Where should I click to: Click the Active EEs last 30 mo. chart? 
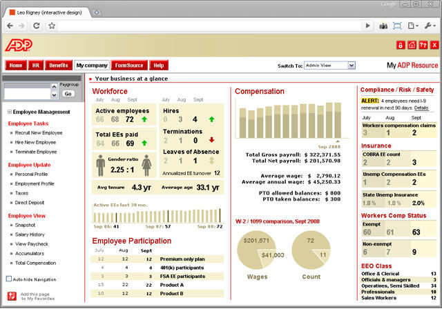click(x=158, y=216)
